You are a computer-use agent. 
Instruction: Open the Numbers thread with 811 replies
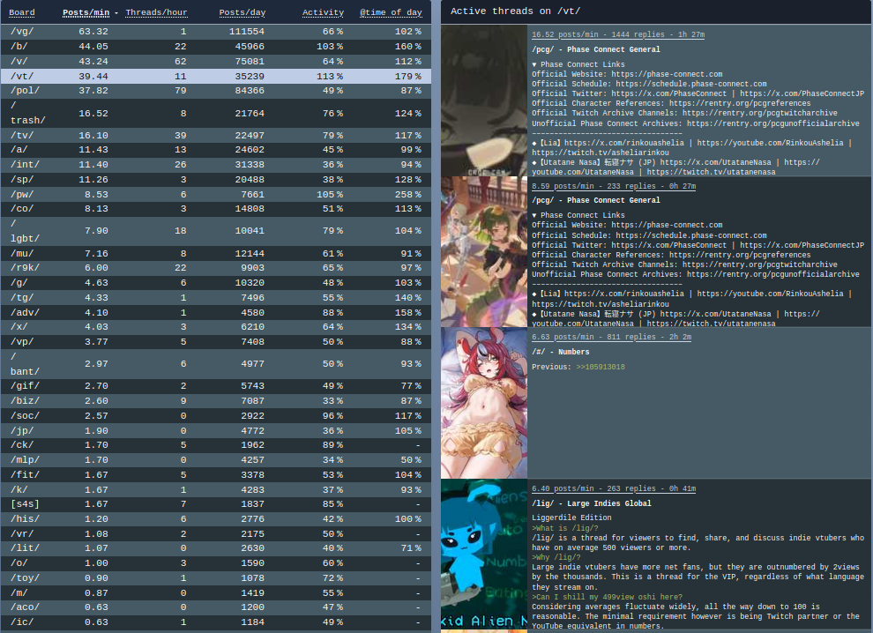[x=611, y=337]
